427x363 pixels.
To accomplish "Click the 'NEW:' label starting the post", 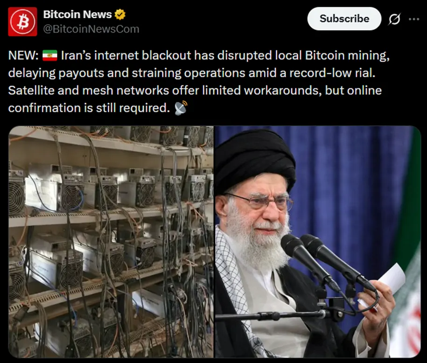I will tap(23, 55).
